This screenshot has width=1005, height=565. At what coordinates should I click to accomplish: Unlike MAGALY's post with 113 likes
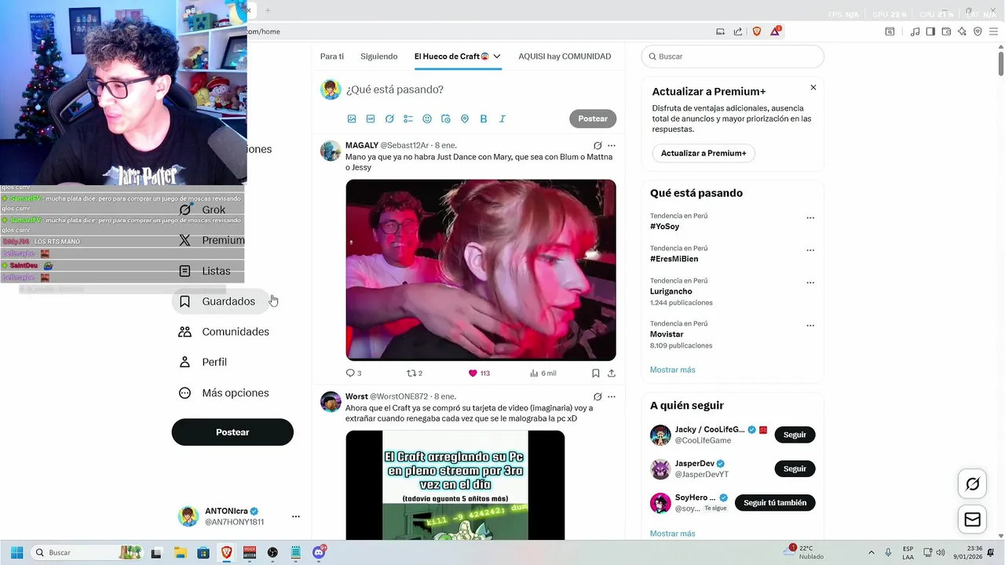(x=479, y=373)
